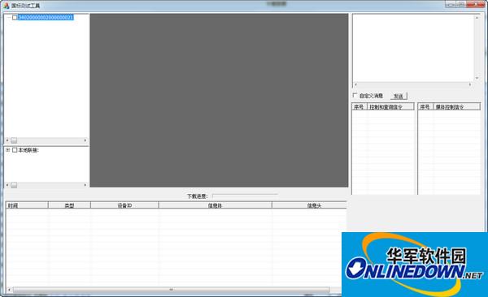Click the 设备ID column header

coord(124,205)
